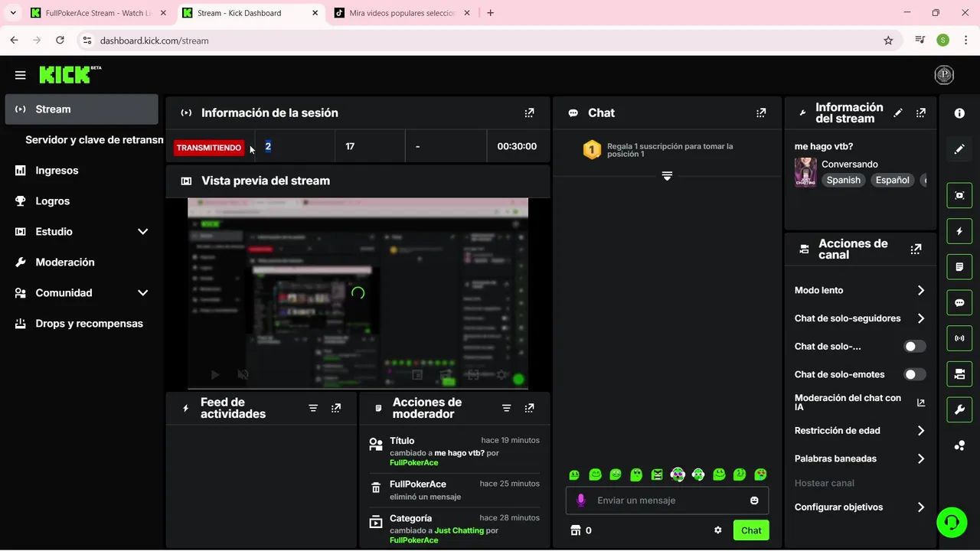Pop out the Feed de actividades panel
The width and height of the screenshot is (980, 551).
coord(336,409)
